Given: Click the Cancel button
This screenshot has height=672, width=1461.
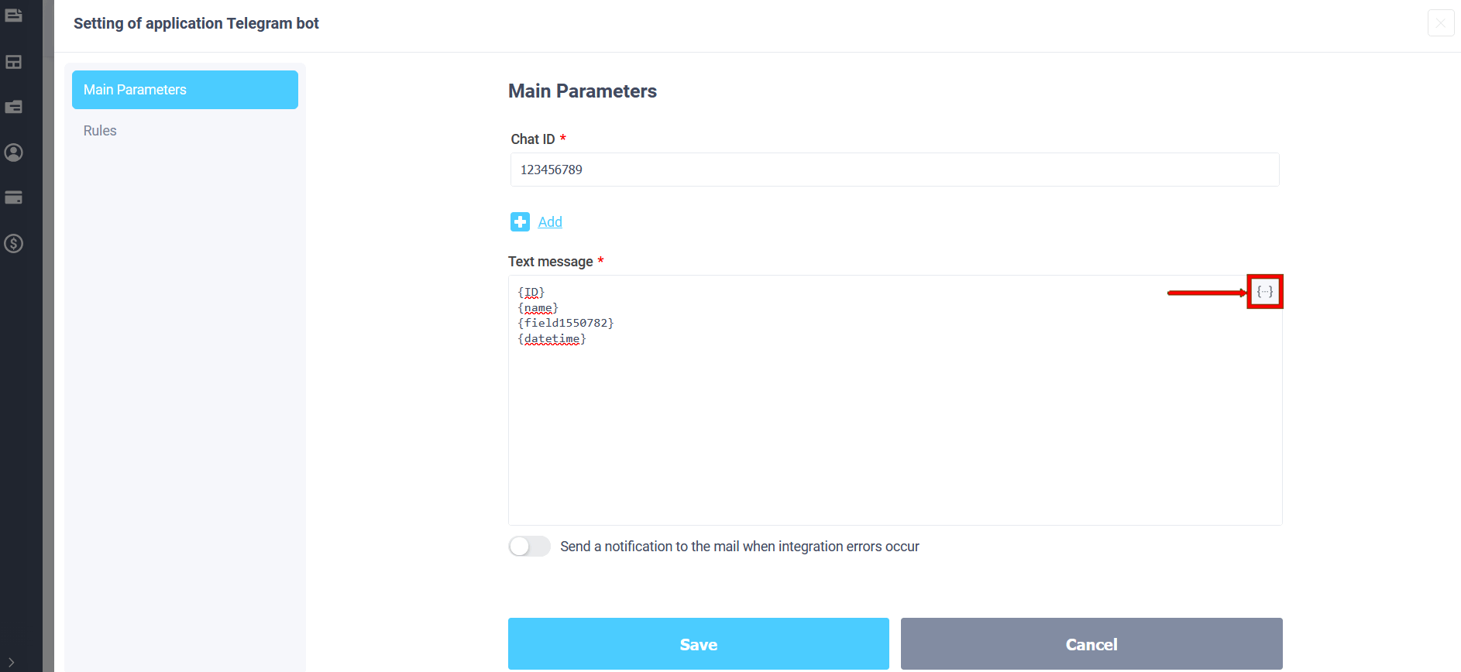Looking at the screenshot, I should coord(1091,644).
